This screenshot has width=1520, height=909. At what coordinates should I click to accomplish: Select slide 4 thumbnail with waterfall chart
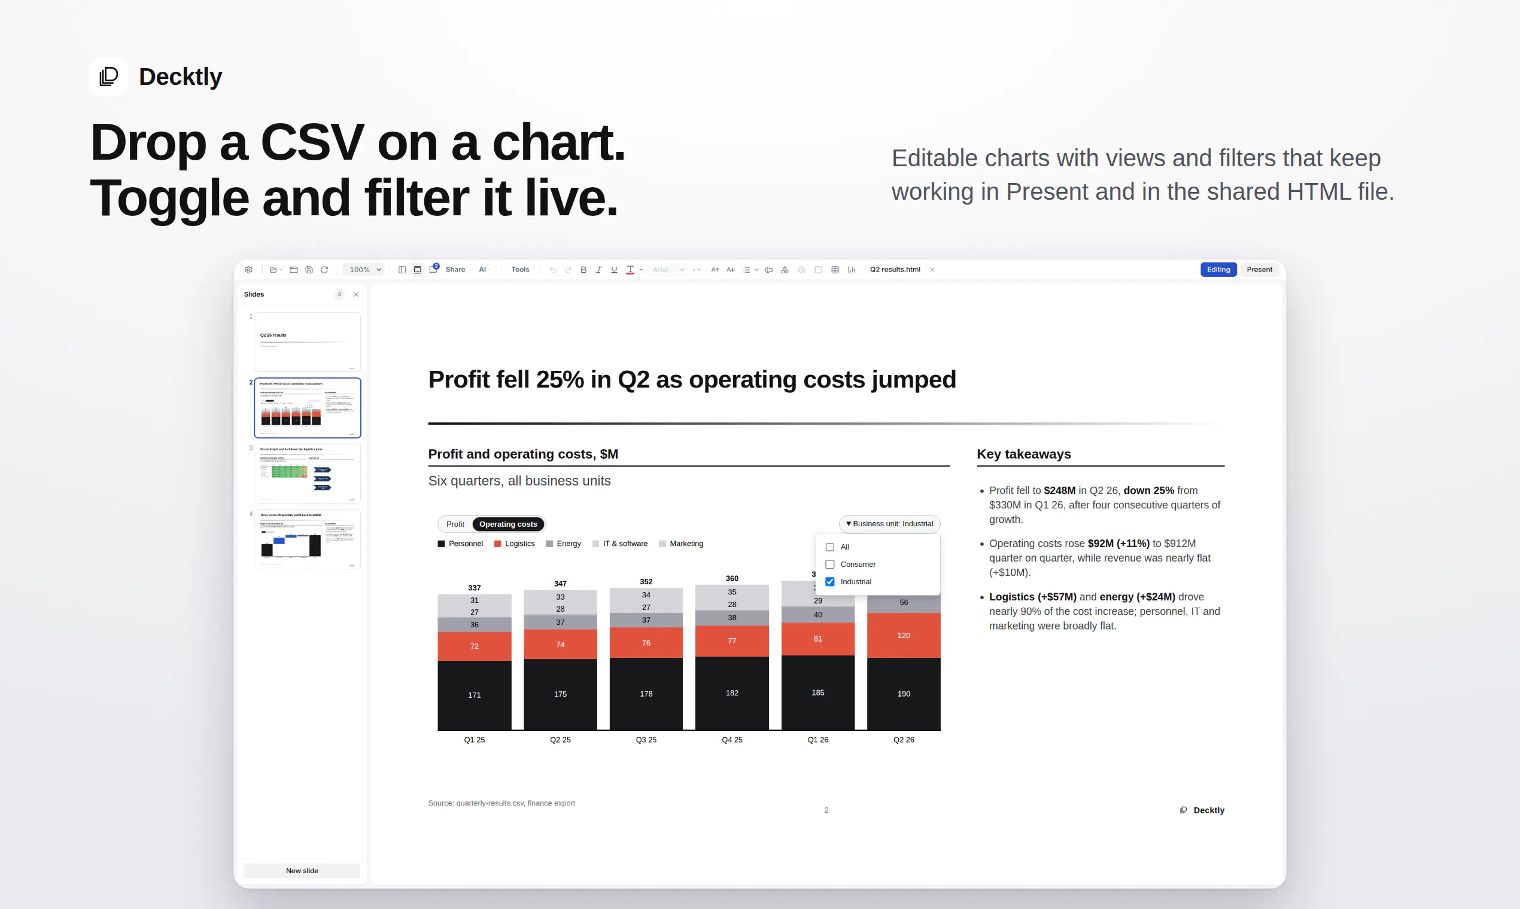pyautogui.click(x=308, y=539)
